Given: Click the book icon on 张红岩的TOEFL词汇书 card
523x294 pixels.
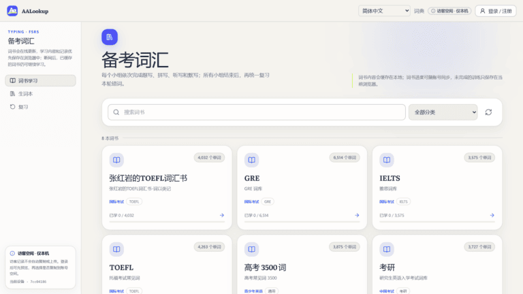Looking at the screenshot, I should (x=116, y=160).
